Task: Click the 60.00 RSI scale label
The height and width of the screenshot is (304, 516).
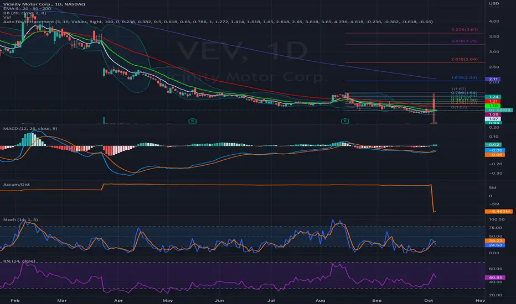Action: [496, 269]
